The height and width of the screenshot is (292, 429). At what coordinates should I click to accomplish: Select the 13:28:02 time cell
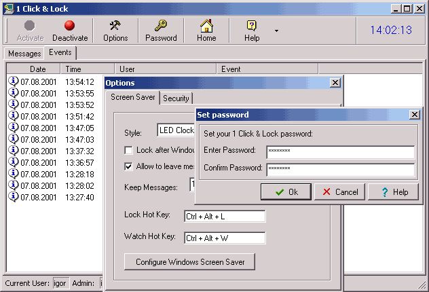(x=79, y=186)
